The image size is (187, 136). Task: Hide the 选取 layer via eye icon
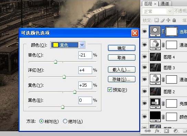pyautogui.click(x=144, y=32)
